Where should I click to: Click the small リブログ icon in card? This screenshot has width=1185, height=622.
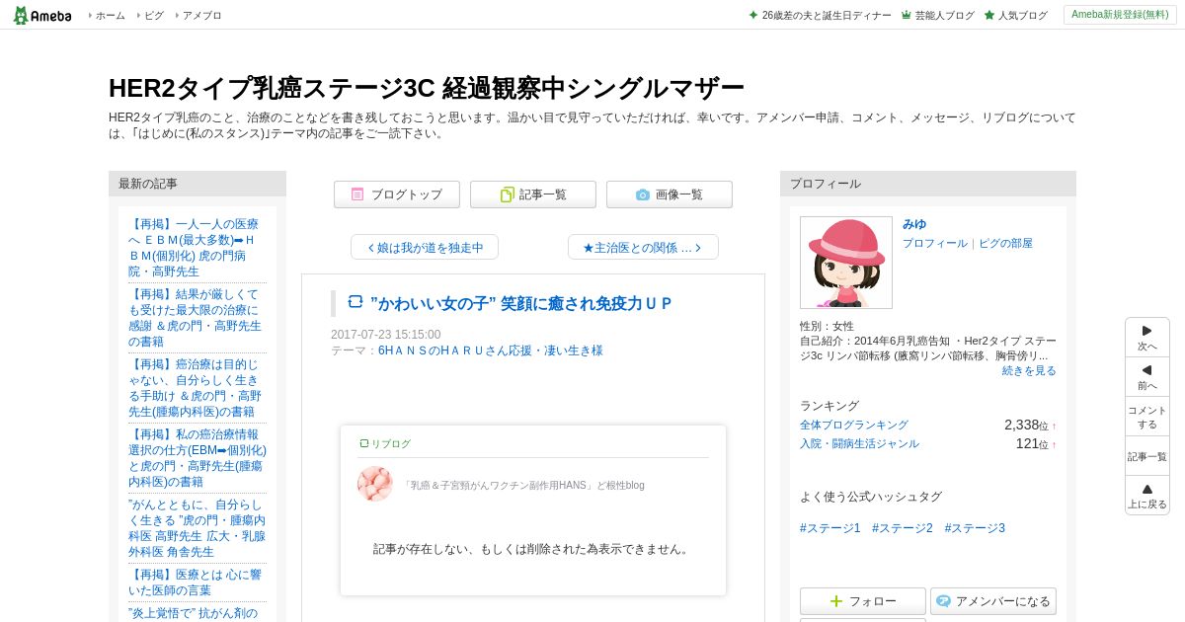point(363,444)
